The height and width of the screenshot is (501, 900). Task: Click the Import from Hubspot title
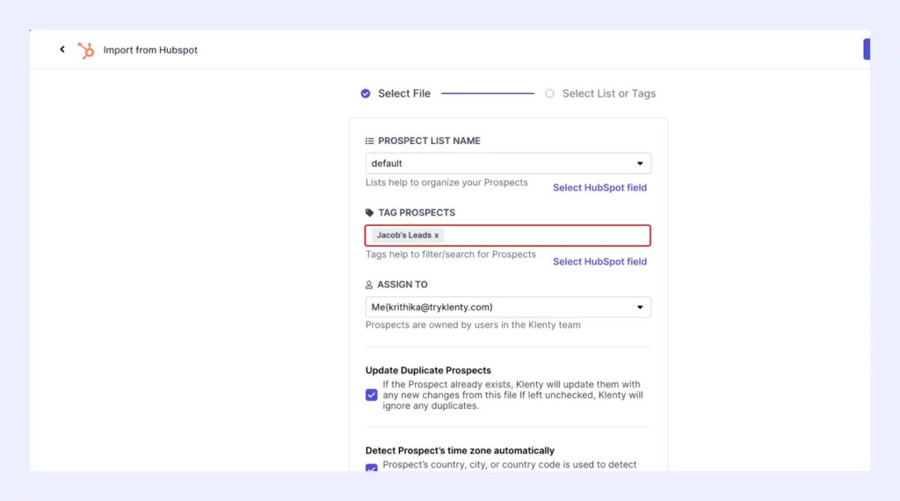click(x=150, y=50)
